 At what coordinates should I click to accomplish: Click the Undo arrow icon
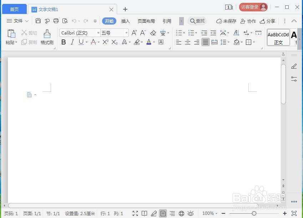pyautogui.click(x=74, y=21)
